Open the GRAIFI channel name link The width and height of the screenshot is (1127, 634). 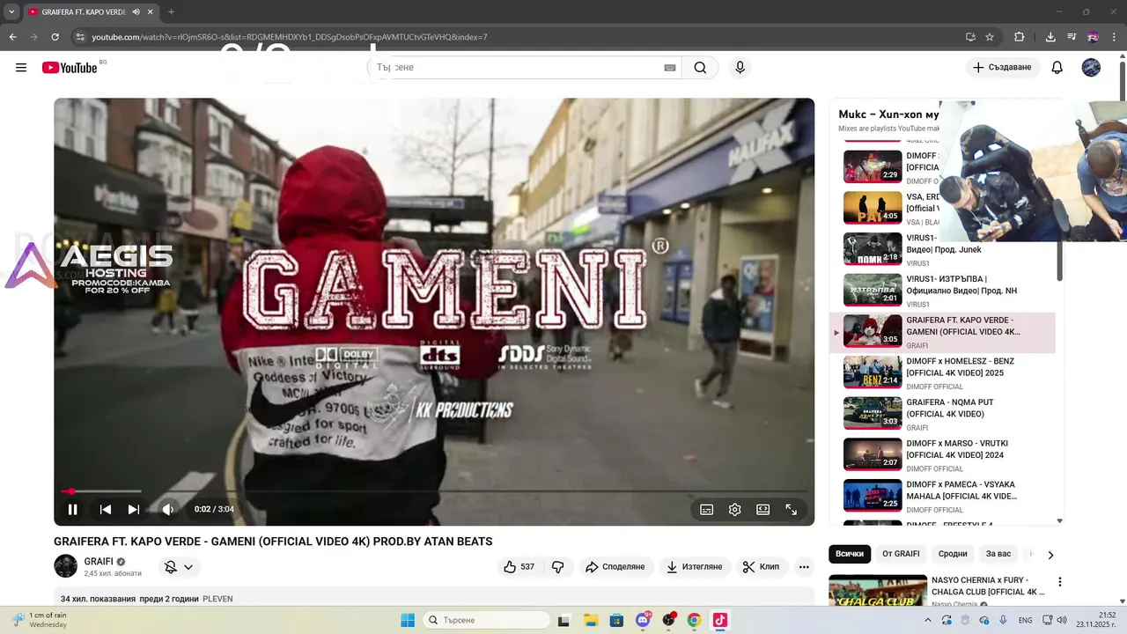[99, 562]
